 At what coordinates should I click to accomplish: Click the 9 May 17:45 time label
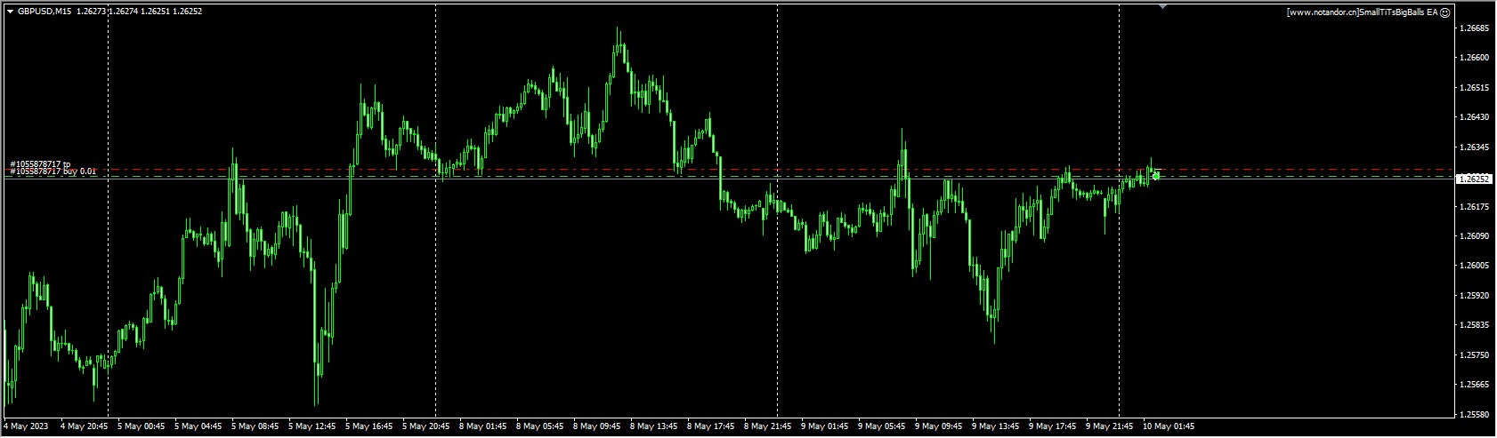click(1052, 427)
